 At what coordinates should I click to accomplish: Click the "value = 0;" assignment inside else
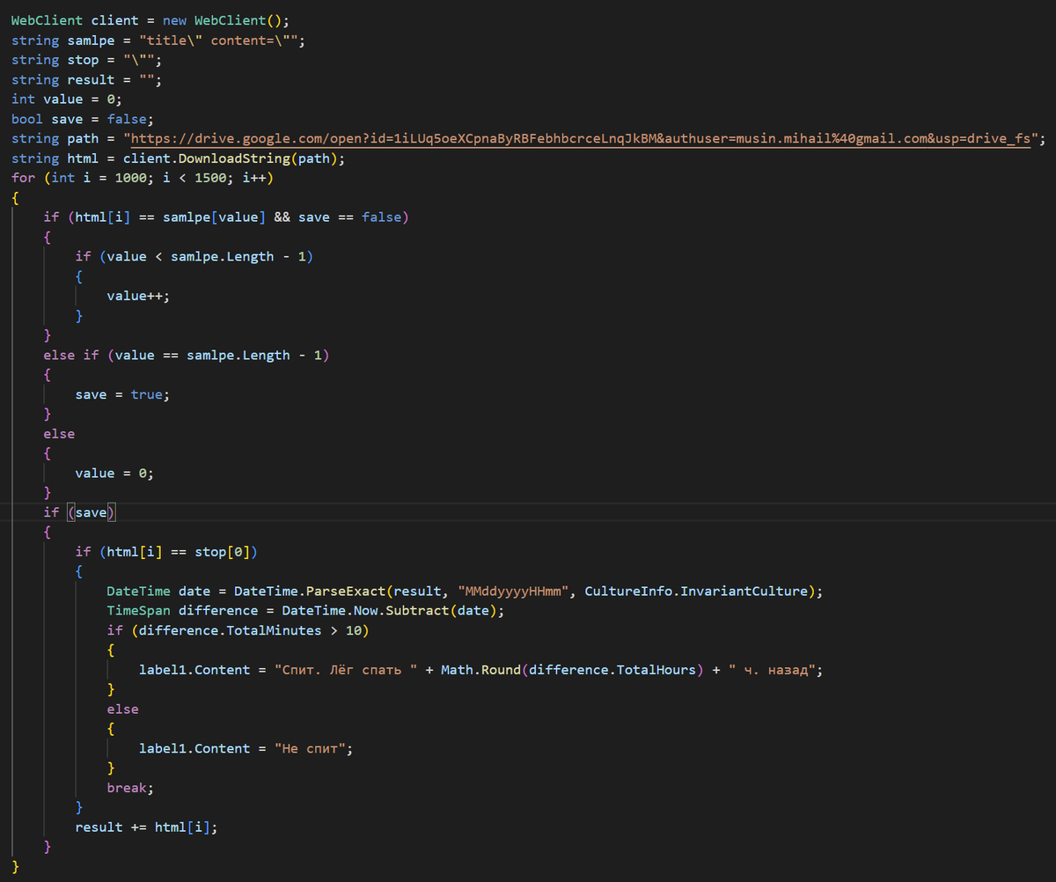click(114, 473)
